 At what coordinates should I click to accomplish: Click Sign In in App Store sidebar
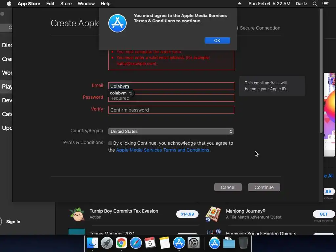(x=13, y=221)
